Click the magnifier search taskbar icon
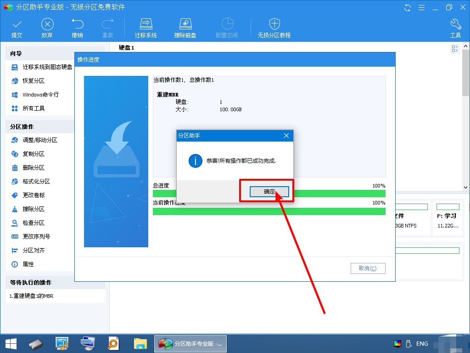Image resolution: width=470 pixels, height=353 pixels. (113, 344)
